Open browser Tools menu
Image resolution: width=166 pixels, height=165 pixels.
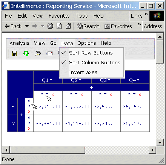point(81,16)
